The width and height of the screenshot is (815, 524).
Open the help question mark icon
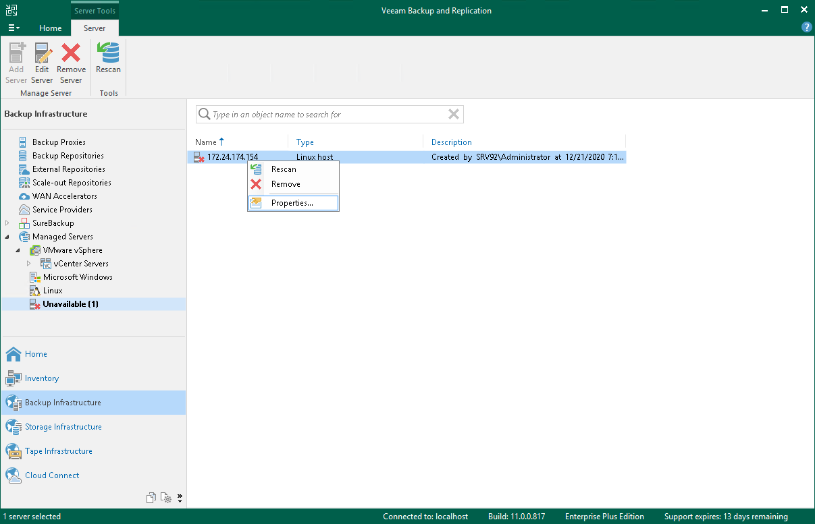coord(806,28)
